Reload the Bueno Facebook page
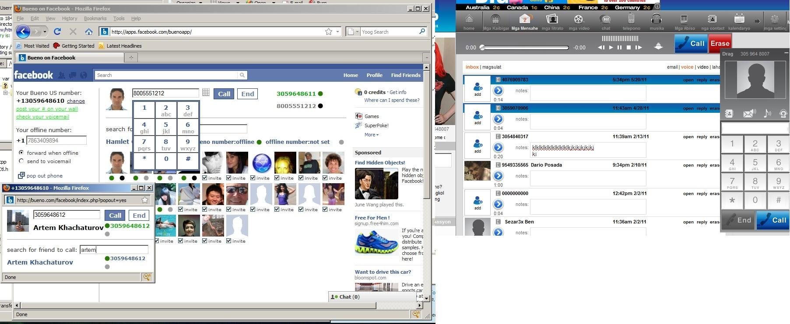 point(57,31)
